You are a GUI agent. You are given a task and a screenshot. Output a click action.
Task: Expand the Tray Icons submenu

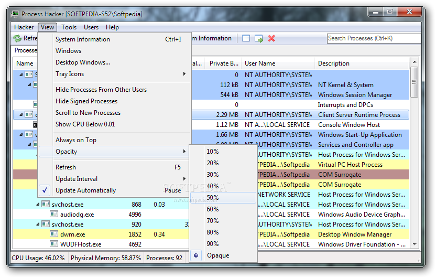[115, 74]
